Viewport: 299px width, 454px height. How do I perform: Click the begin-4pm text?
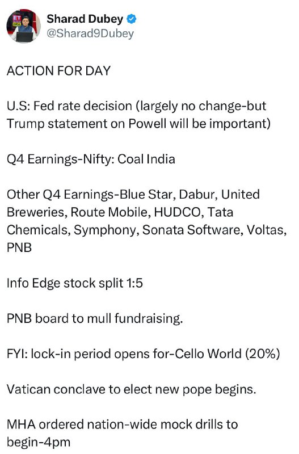(x=39, y=443)
